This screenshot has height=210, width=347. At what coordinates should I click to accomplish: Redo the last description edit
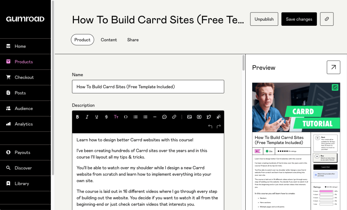(219, 126)
